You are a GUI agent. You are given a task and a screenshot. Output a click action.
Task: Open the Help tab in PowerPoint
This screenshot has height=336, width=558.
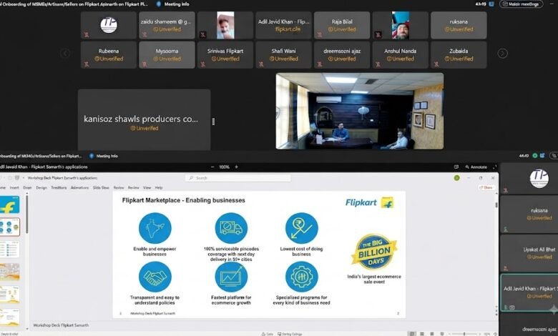point(159,187)
